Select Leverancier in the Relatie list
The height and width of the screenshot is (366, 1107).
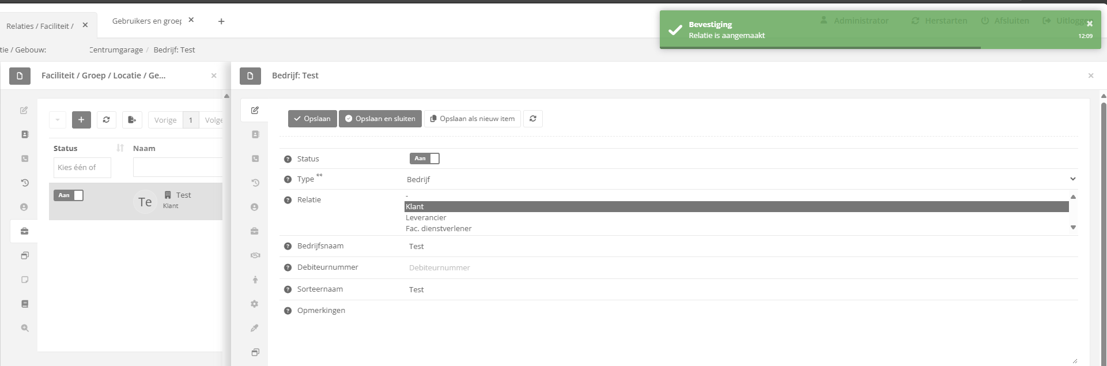point(426,217)
